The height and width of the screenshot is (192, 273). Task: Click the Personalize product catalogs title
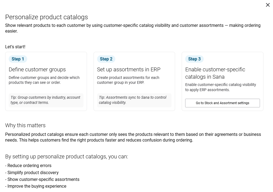pos(46,17)
